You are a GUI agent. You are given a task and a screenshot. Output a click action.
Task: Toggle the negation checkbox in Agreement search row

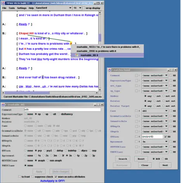pos(136,142)
